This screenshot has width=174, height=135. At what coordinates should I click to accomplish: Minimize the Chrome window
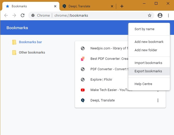click(144, 3)
